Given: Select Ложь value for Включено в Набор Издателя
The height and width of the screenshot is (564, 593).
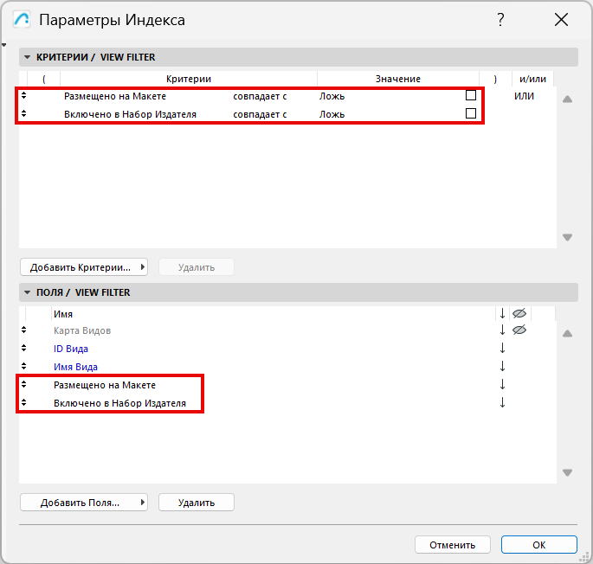Looking at the screenshot, I should click(x=332, y=114).
